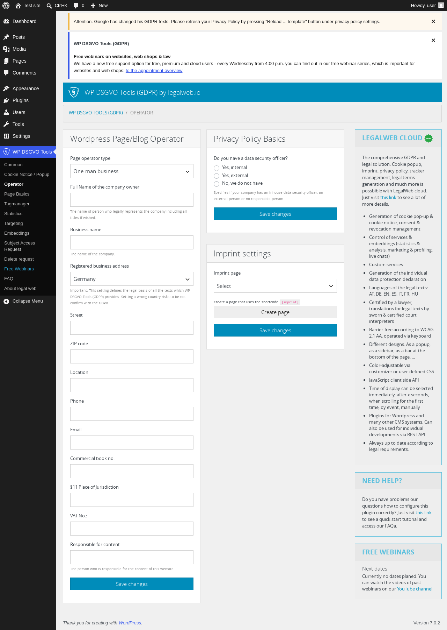
Task: Click 'this link' in Legalweb Cloud box
Action: click(x=388, y=198)
